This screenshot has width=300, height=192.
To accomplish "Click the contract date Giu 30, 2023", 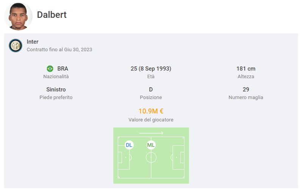I will click(x=78, y=50).
